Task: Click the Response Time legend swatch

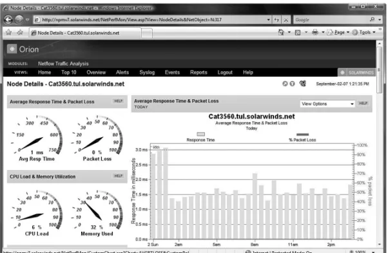Action: point(200,134)
